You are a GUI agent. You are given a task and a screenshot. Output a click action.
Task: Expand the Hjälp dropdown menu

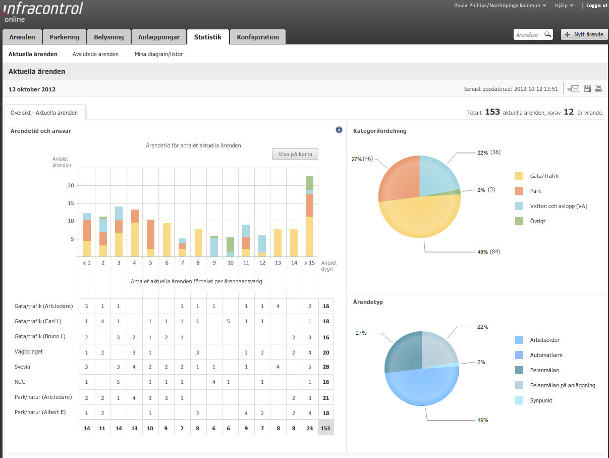click(x=564, y=6)
